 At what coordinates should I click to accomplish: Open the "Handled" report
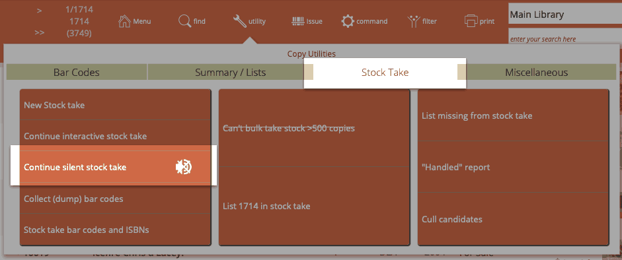[x=514, y=167]
